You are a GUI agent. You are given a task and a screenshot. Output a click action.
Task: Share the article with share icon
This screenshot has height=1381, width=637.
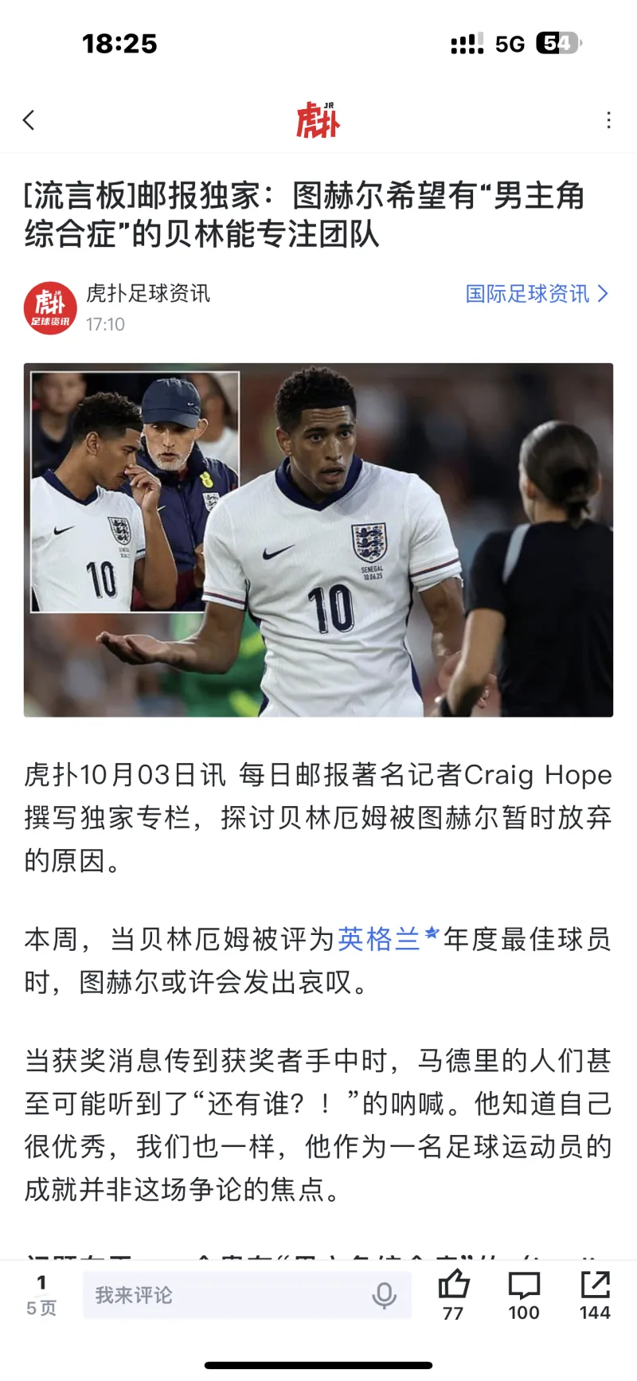595,1284
